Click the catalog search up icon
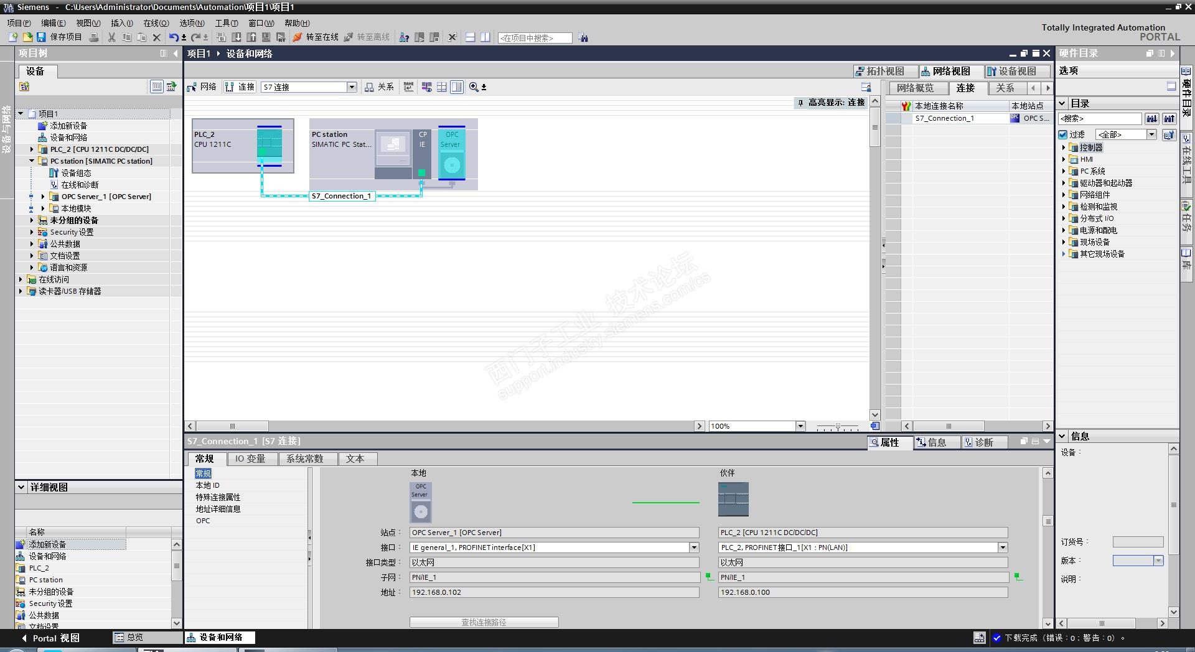Viewport: 1195px width, 652px height. pyautogui.click(x=1169, y=118)
